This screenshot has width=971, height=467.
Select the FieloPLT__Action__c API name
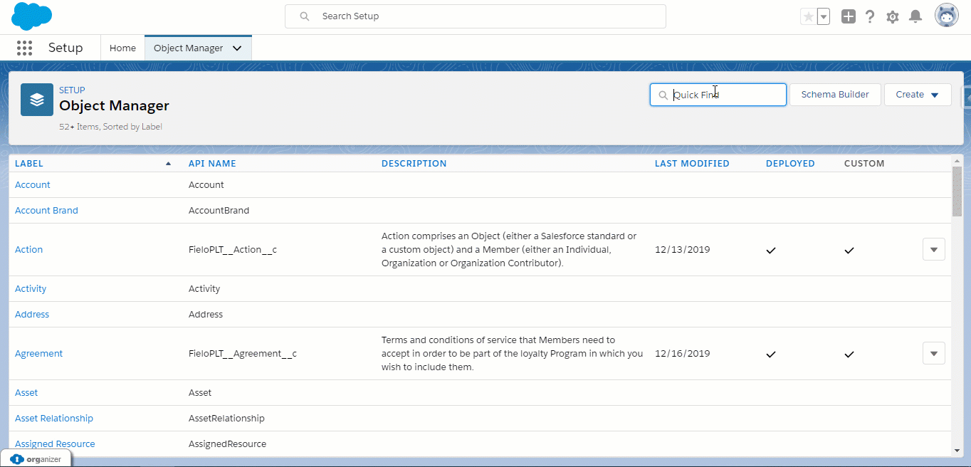[233, 249]
